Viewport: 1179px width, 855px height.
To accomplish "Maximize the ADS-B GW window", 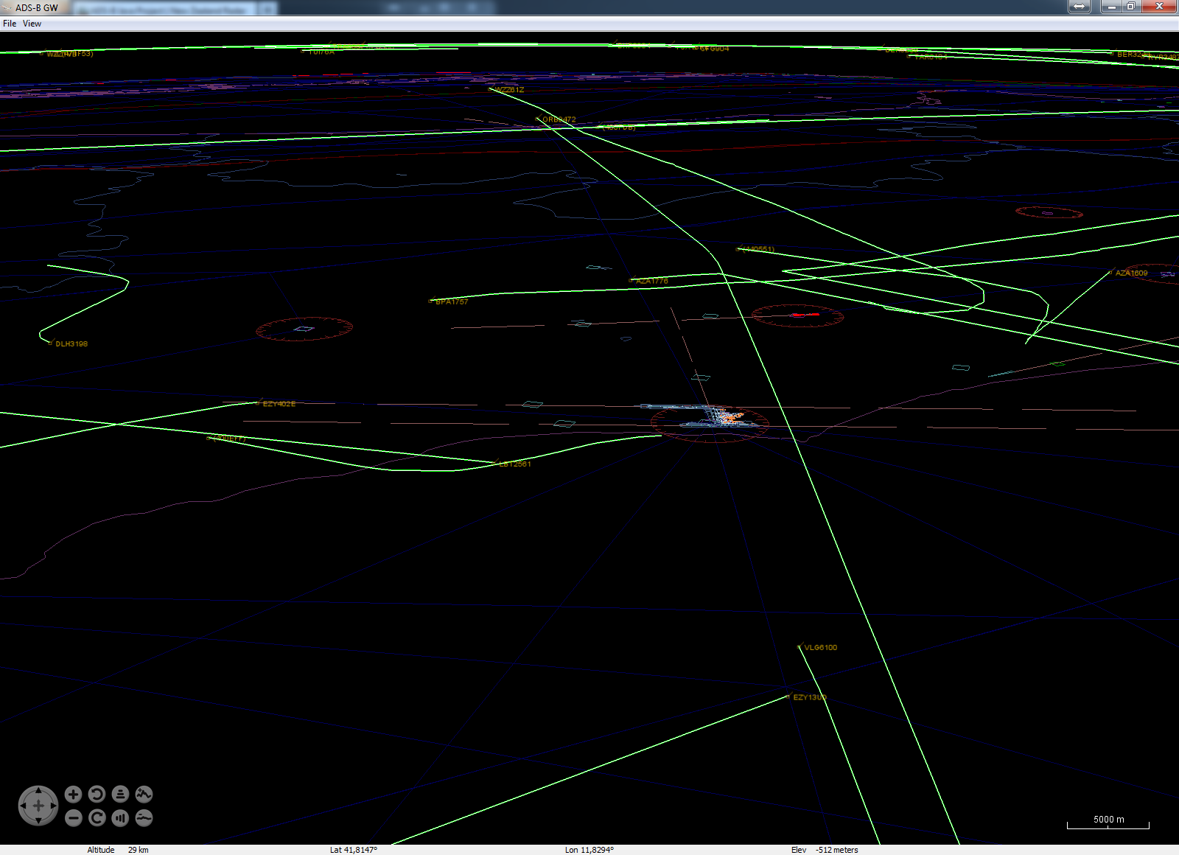I will pyautogui.click(x=1131, y=7).
